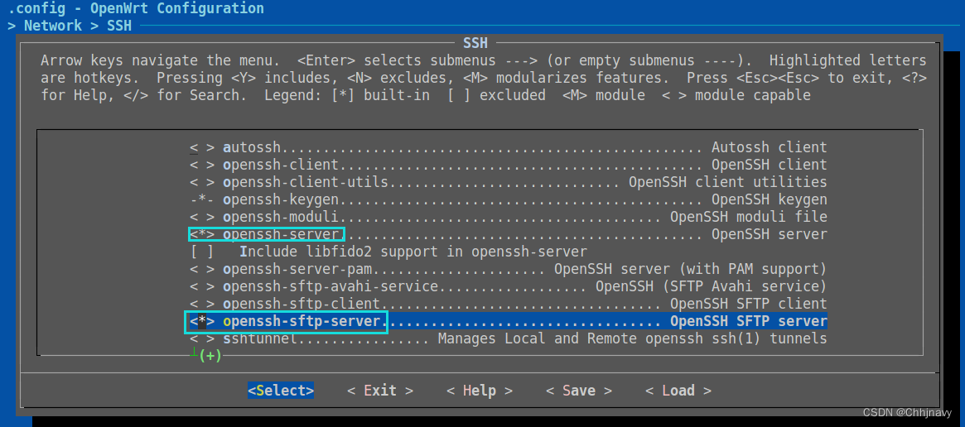Select the openssh-server-pam package name
Image resolution: width=965 pixels, height=427 pixels.
[297, 270]
